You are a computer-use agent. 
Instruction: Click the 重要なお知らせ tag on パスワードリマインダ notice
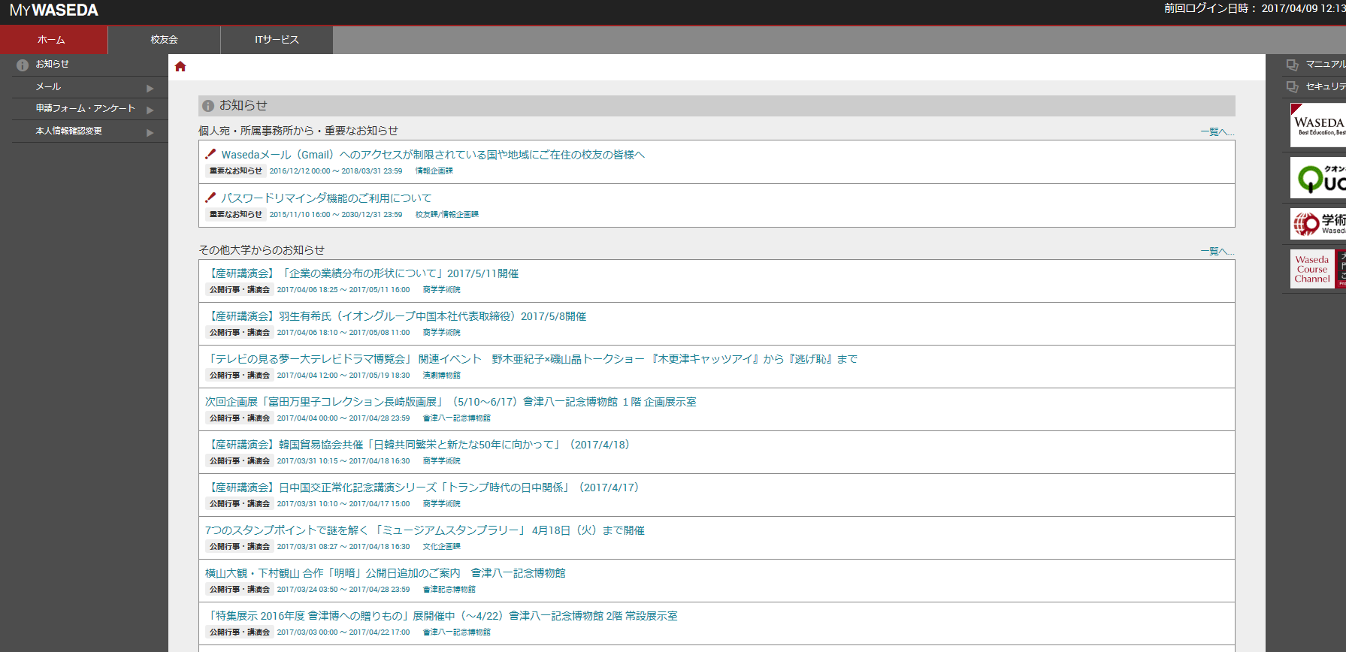coord(236,215)
